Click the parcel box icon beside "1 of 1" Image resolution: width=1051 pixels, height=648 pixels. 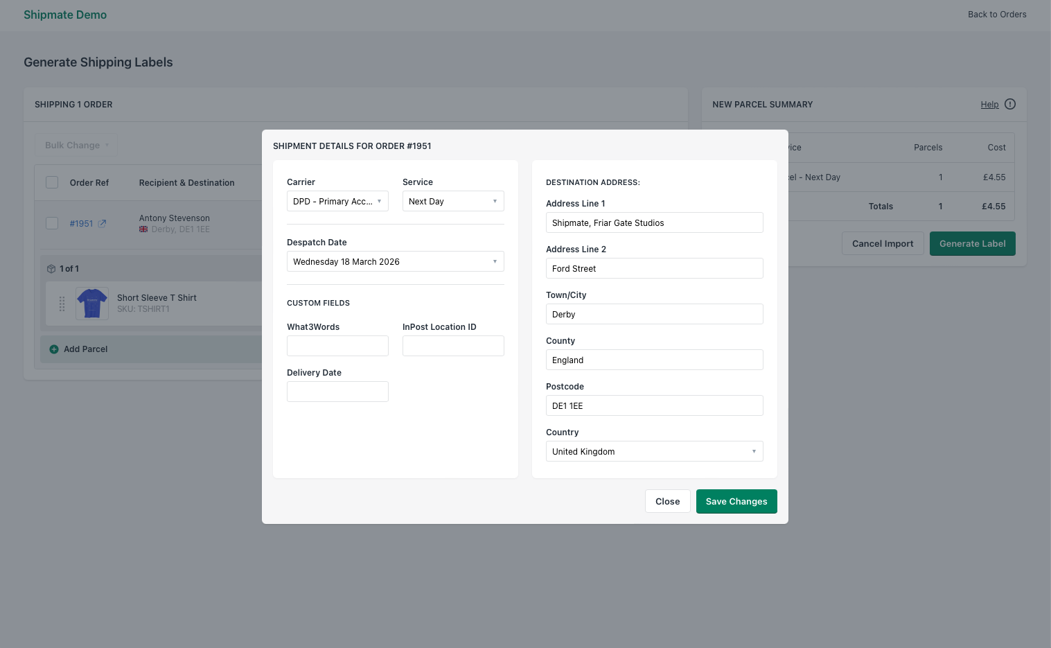tap(51, 268)
